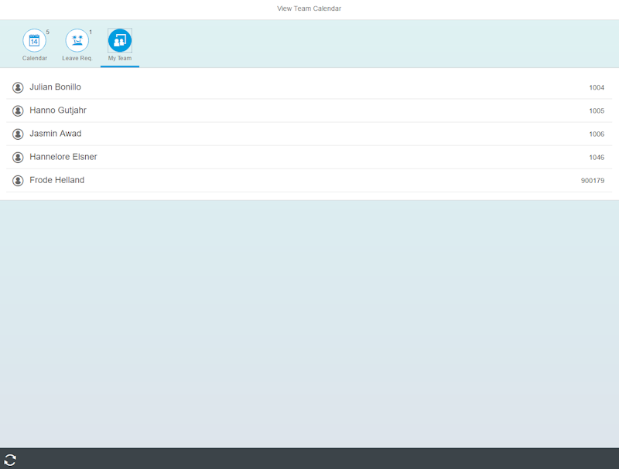Image resolution: width=619 pixels, height=469 pixels.
Task: Select the Leave Req. palm tree icon
Action: point(77,39)
